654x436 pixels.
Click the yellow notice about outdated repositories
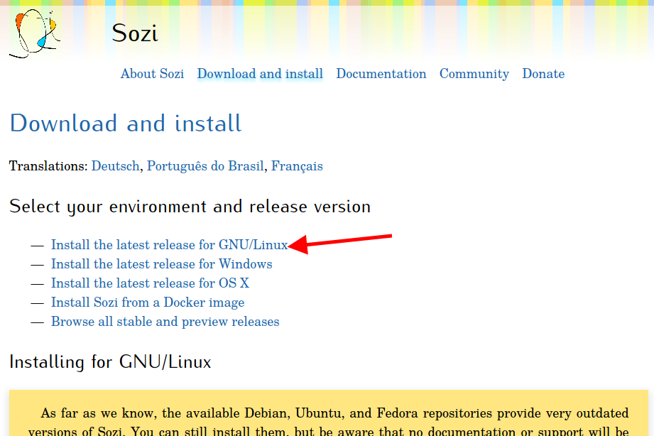point(329,413)
